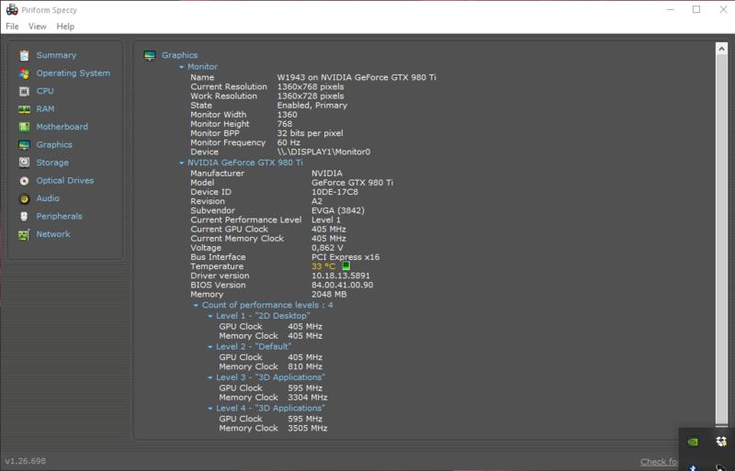
Task: Open the File menu
Action: point(12,27)
